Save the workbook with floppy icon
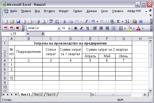154x103 pixels. click(18, 21)
